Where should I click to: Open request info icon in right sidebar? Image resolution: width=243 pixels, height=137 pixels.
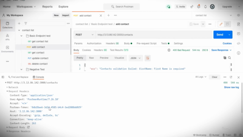pos(238,53)
